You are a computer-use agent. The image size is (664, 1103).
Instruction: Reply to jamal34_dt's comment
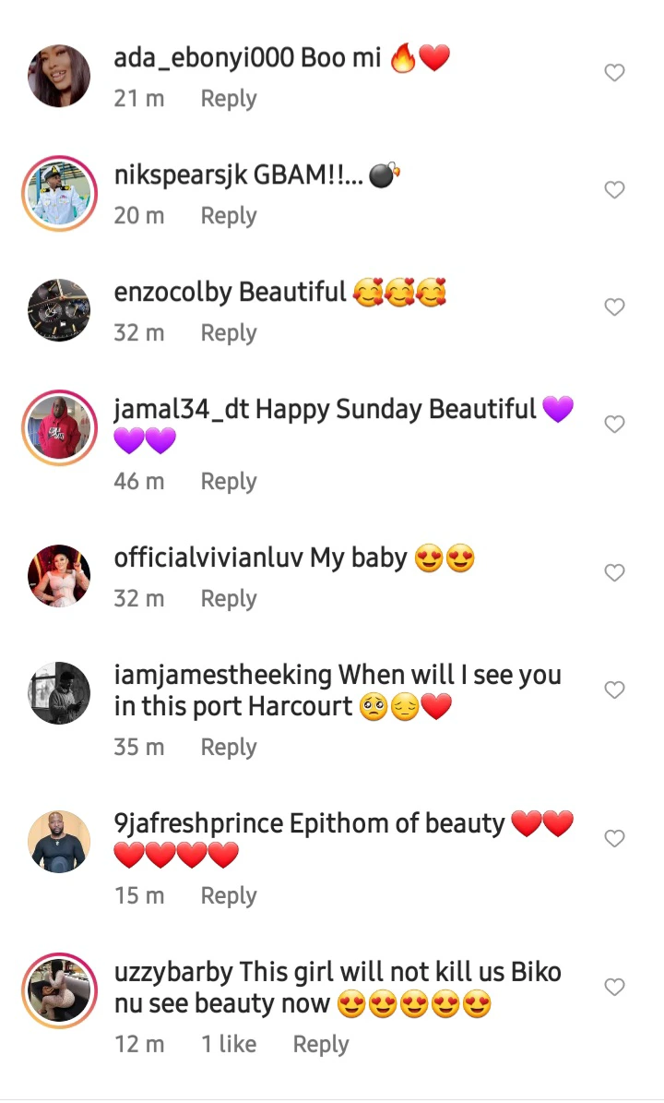pyautogui.click(x=229, y=482)
